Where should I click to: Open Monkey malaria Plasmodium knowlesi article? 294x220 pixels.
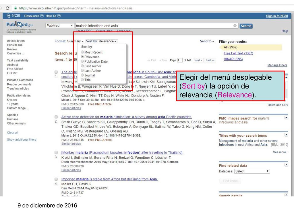click(122, 152)
